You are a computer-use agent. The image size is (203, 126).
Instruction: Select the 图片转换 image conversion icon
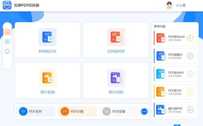click(48, 78)
